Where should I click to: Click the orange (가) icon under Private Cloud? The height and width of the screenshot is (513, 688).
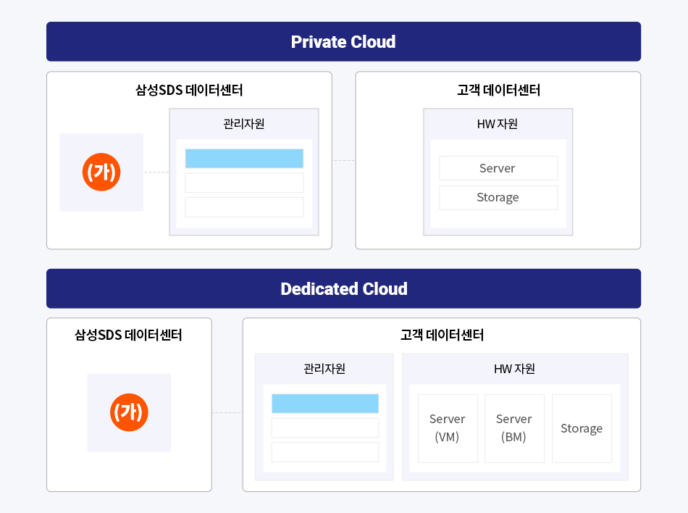(101, 172)
